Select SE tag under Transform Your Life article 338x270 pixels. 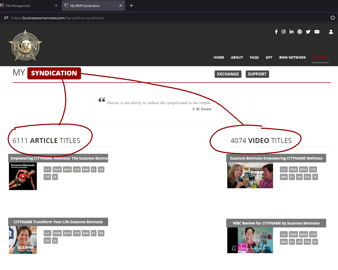55,241
